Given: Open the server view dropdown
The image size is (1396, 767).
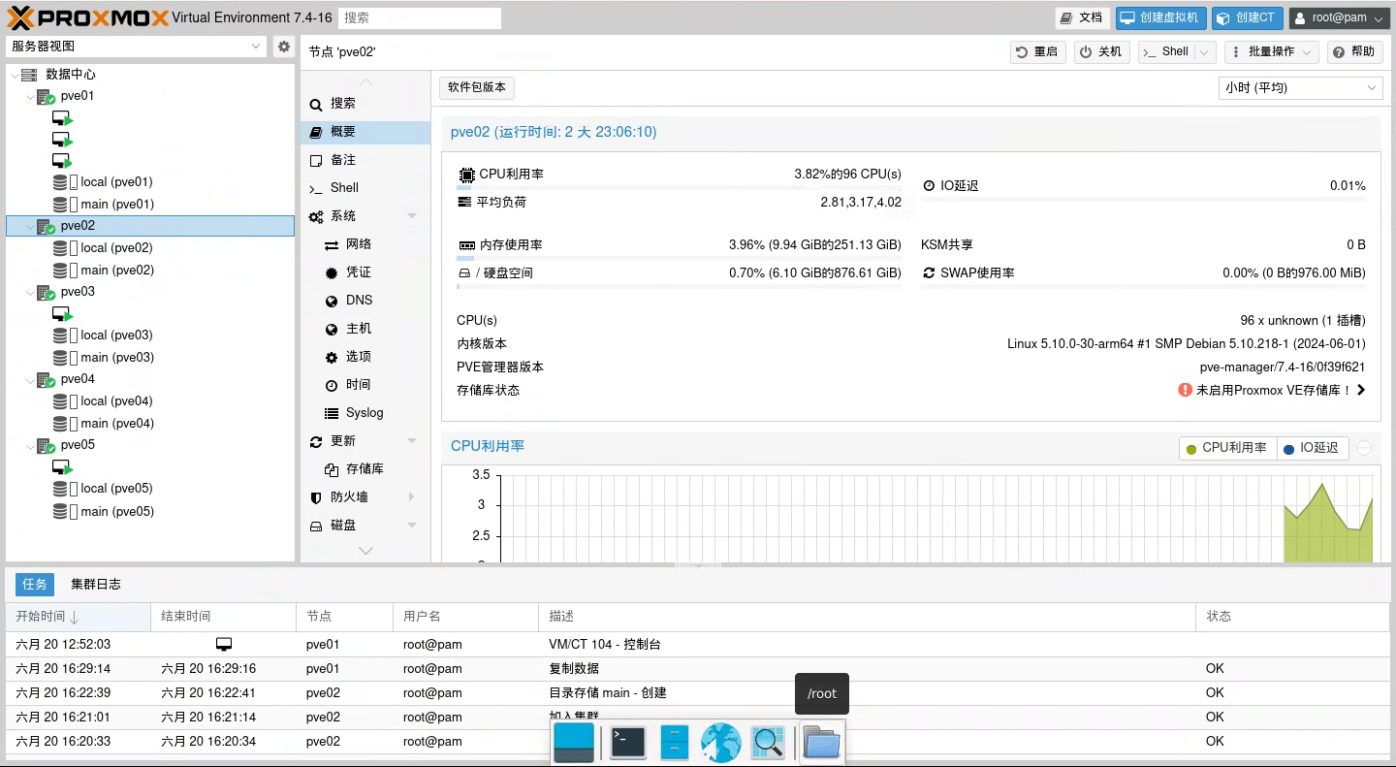Looking at the screenshot, I should coord(256,47).
